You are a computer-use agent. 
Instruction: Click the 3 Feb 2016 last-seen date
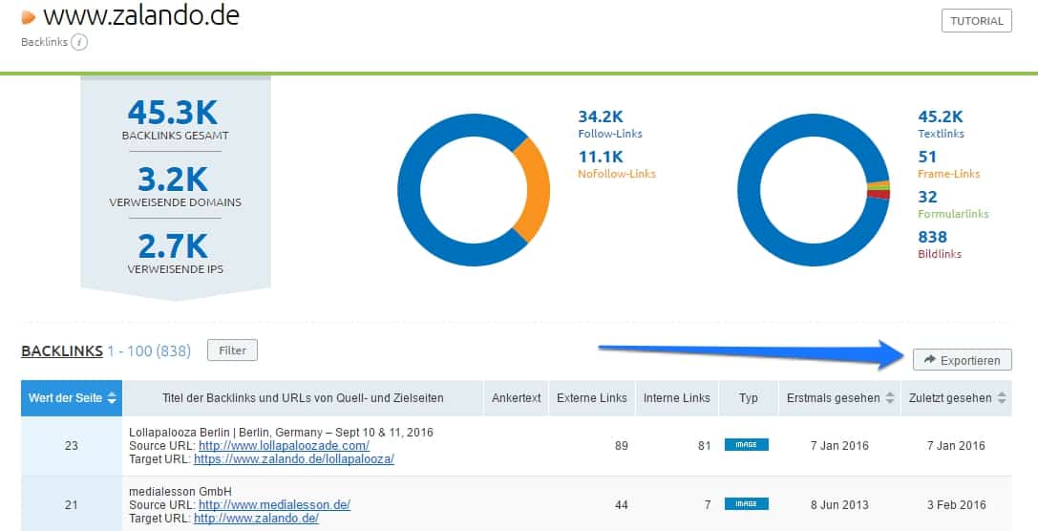pos(956,504)
